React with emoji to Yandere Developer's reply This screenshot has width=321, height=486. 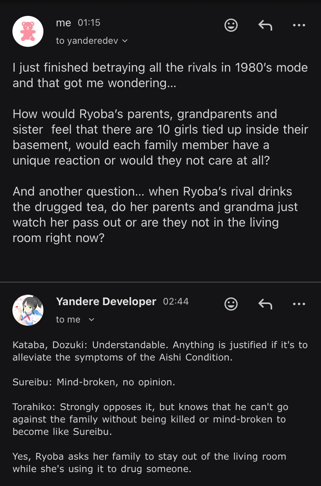pyautogui.click(x=231, y=304)
